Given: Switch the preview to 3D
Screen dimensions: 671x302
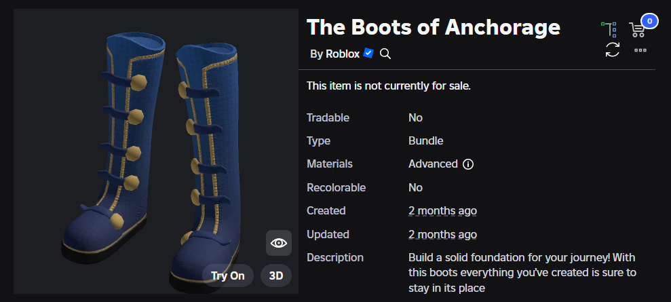Looking at the screenshot, I should coord(276,276).
